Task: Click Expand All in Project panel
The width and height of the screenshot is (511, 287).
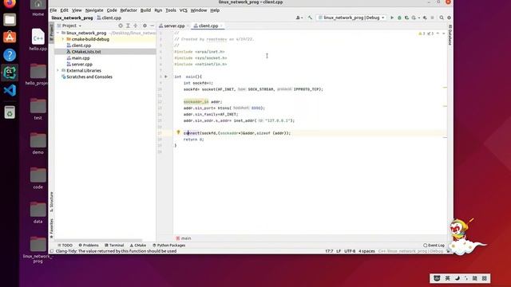Action: pos(128,26)
